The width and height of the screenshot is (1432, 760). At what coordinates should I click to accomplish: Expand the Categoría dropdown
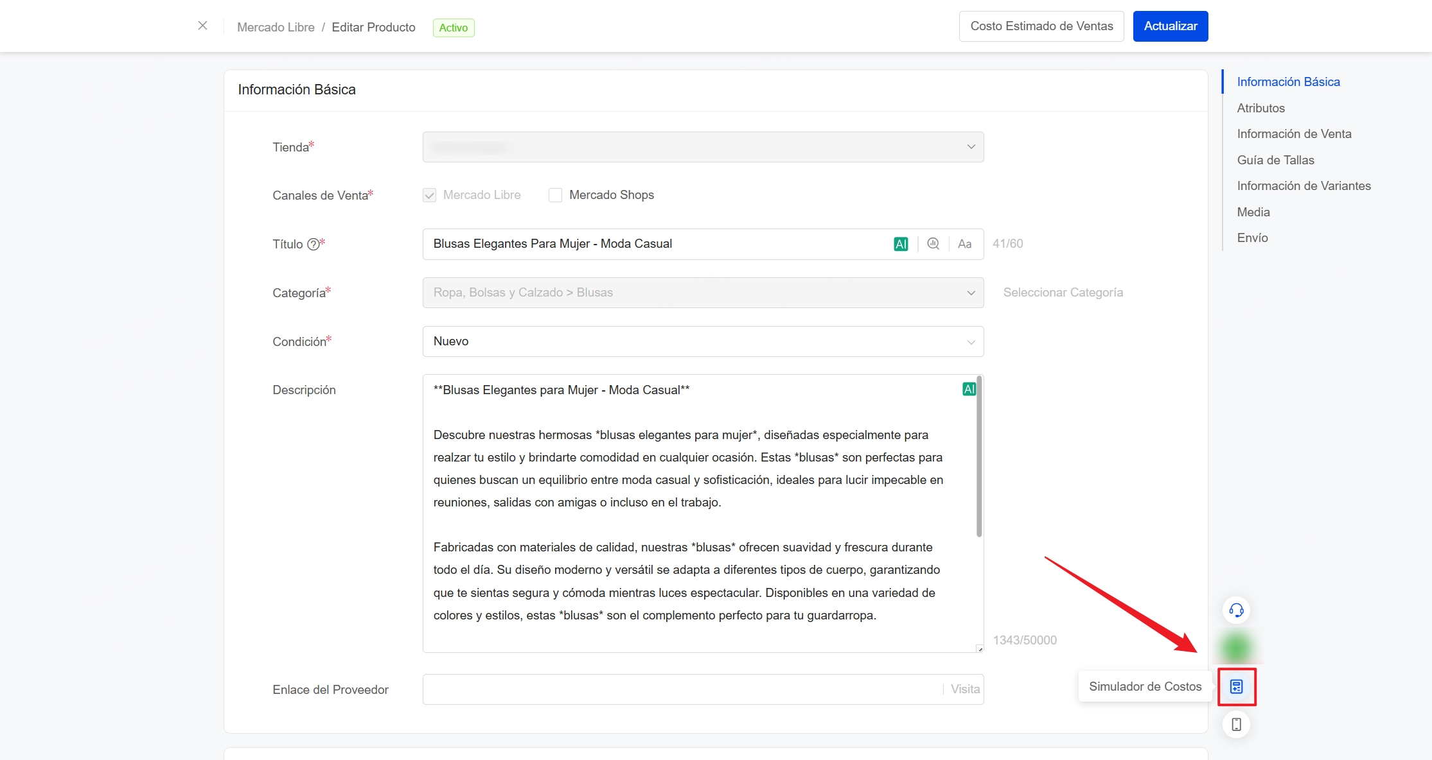(703, 293)
